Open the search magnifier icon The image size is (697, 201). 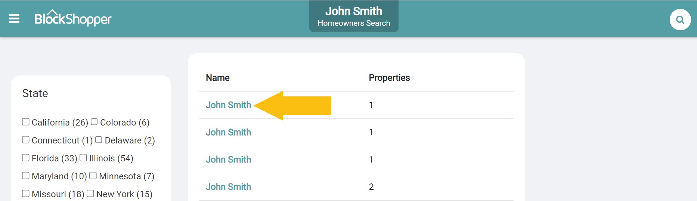click(680, 19)
